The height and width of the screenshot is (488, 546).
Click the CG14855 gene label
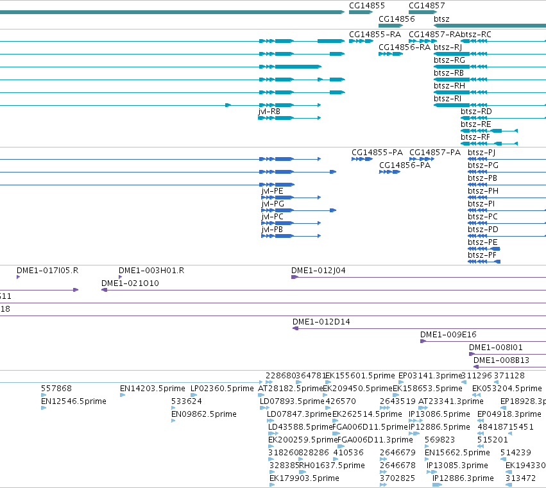click(x=366, y=6)
